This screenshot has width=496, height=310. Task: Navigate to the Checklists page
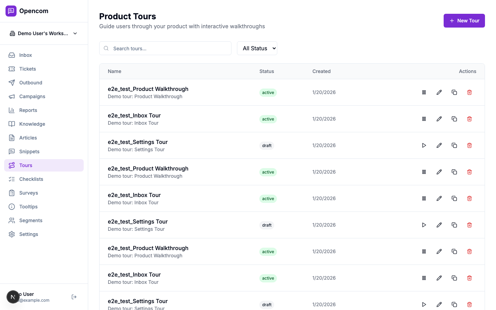click(31, 179)
